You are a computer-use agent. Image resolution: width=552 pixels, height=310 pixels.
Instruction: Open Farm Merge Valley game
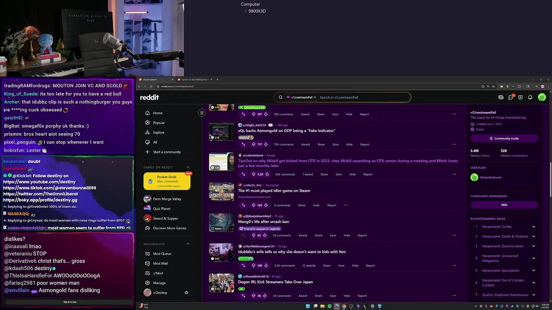point(167,199)
